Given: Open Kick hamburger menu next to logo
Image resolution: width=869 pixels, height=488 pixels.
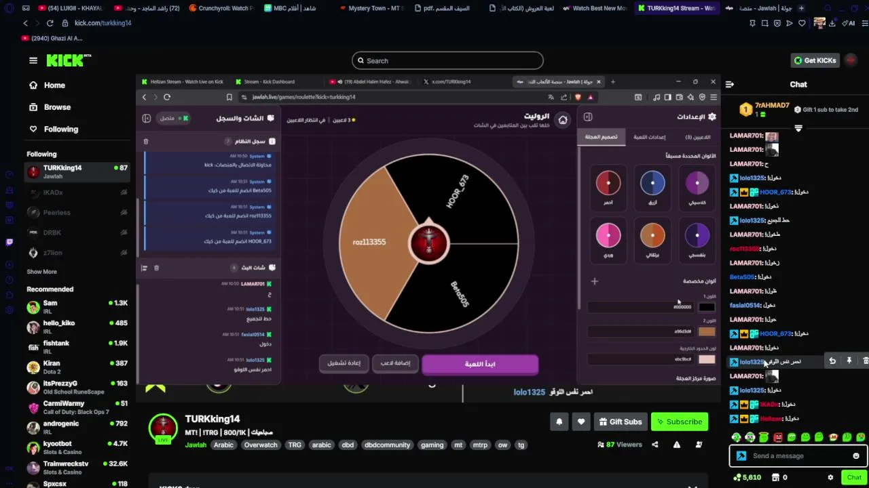Looking at the screenshot, I should coord(33,60).
